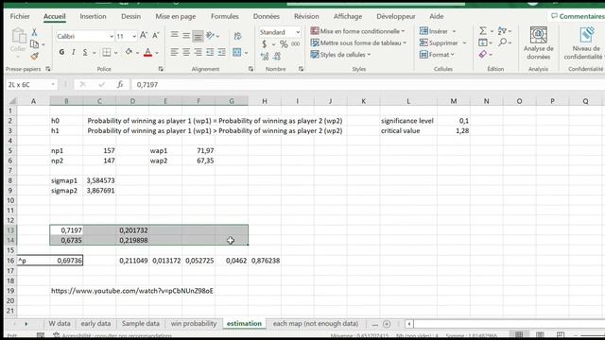
Task: Open the win probability sheet tab
Action: (x=194, y=323)
